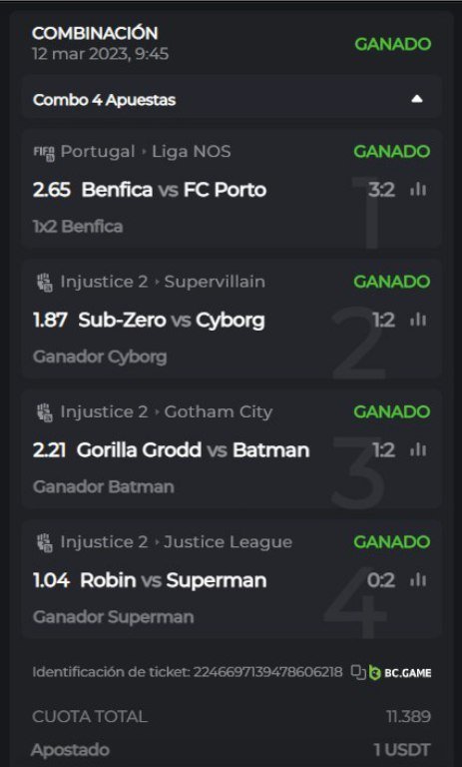Click the top GANADO status label
Viewport: 462px width, 767px height.
click(x=392, y=44)
